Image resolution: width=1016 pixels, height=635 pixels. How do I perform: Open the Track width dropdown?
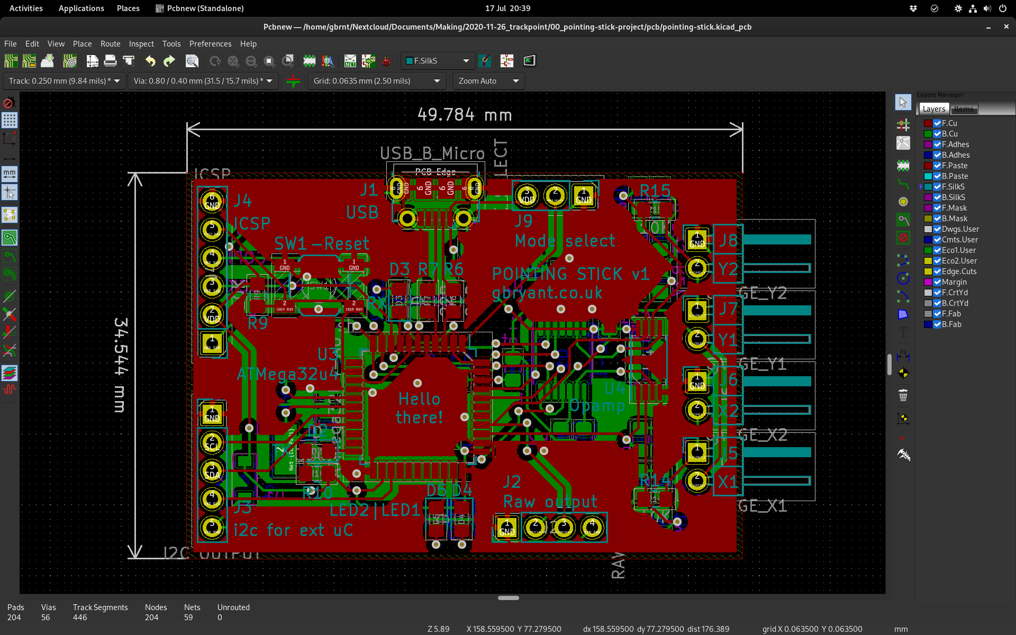click(x=65, y=81)
